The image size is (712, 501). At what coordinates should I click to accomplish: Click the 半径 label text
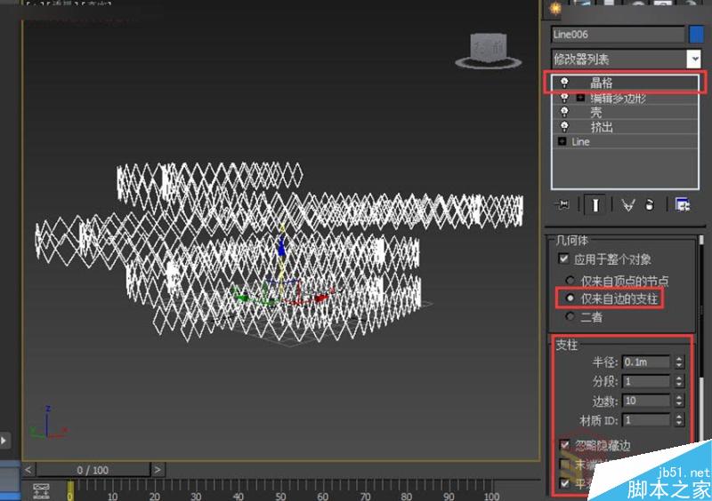click(x=604, y=362)
